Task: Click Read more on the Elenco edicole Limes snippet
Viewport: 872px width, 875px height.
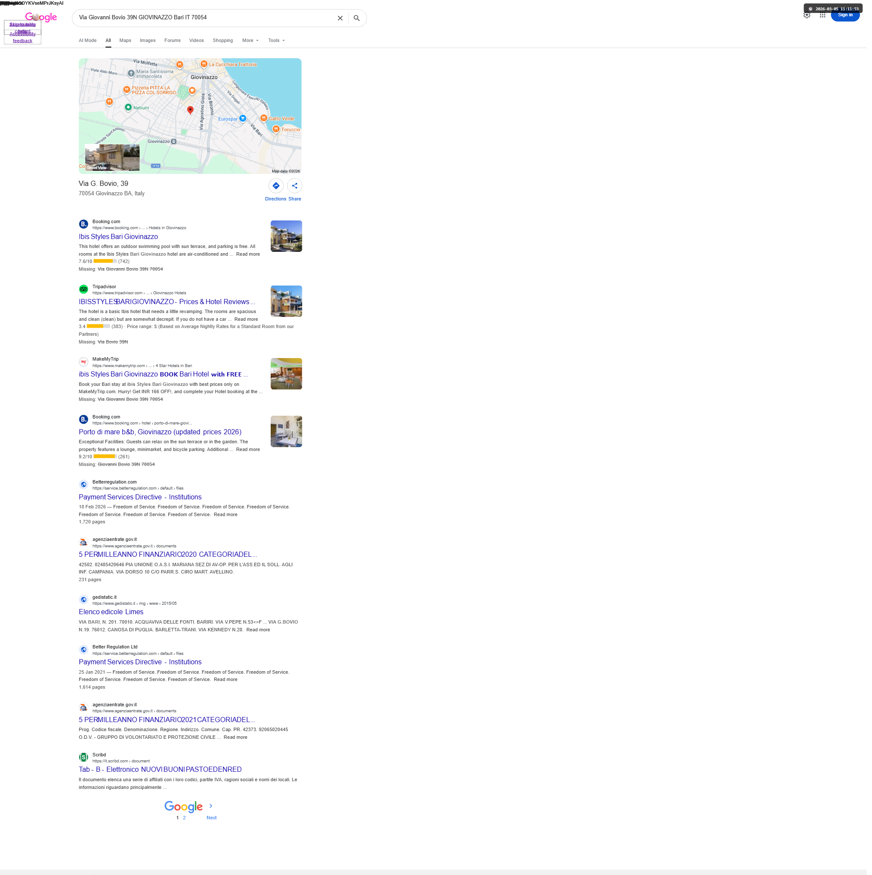Action: [x=260, y=633]
